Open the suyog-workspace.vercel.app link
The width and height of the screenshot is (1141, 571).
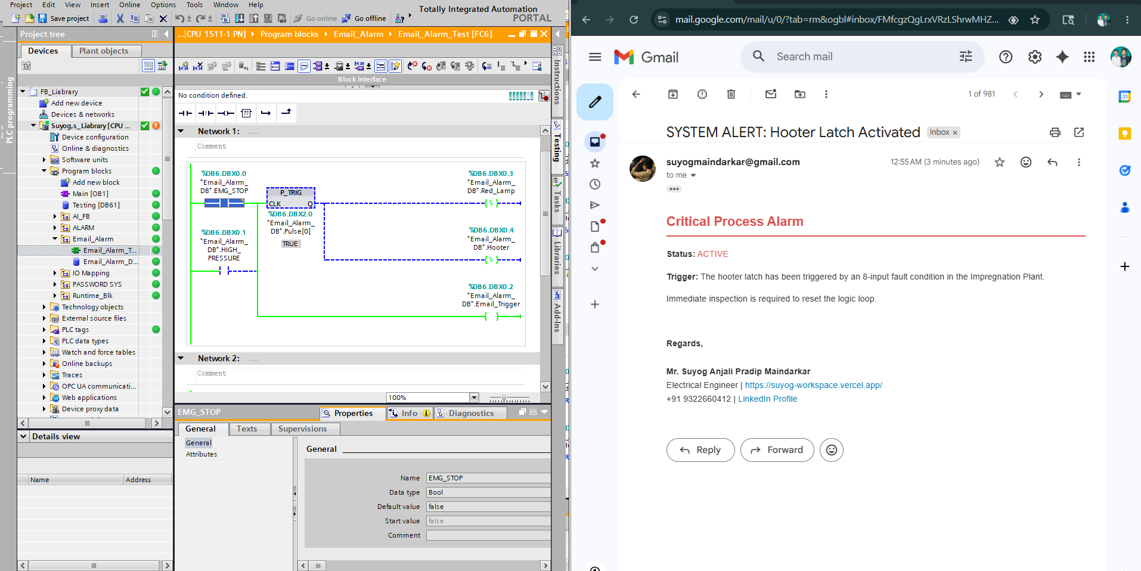[814, 385]
